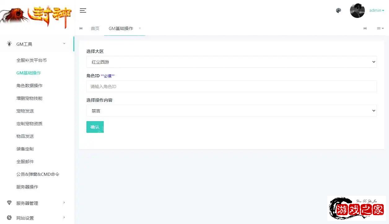This screenshot has height=224, width=389.
Task: Open 角色数据操作 in the sidebar
Action: [x=29, y=86]
